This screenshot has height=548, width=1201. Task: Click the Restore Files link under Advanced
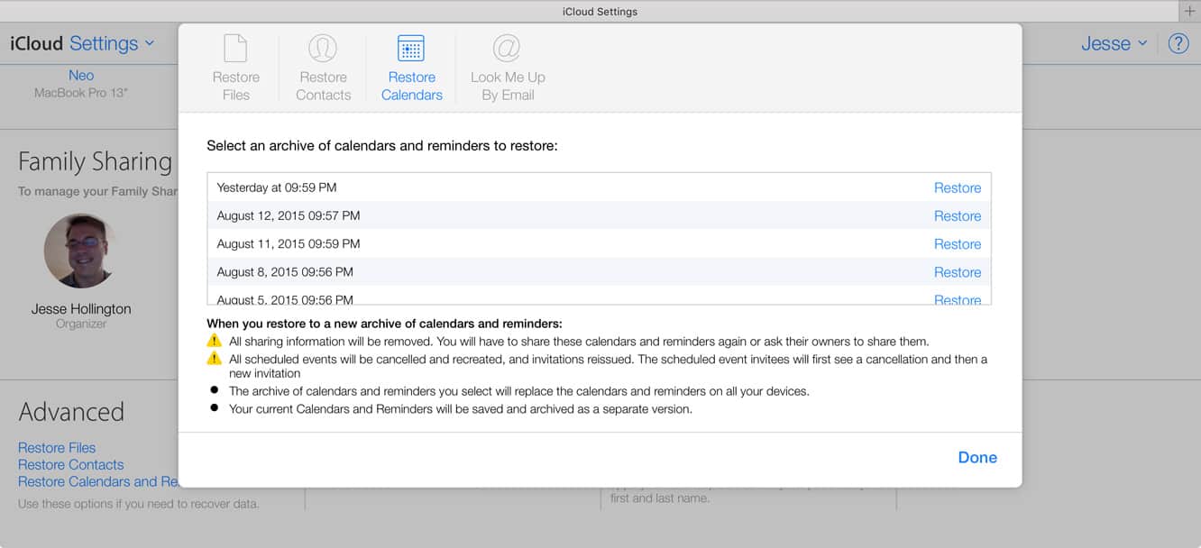coord(57,447)
